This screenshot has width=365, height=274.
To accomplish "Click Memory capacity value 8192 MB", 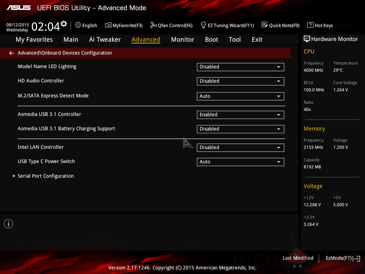I will (312, 167).
